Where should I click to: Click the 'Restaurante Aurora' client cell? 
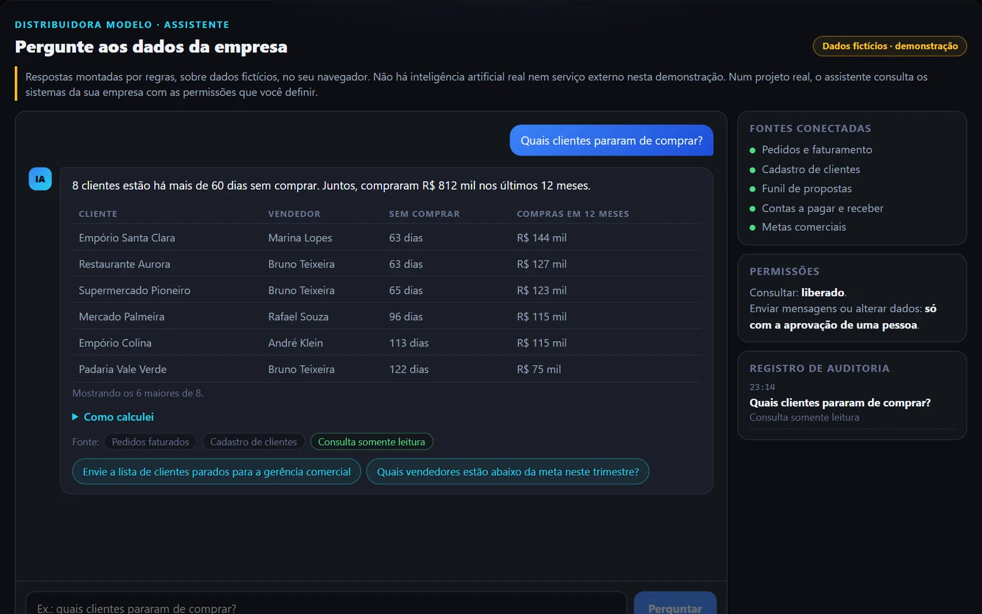[x=125, y=264]
